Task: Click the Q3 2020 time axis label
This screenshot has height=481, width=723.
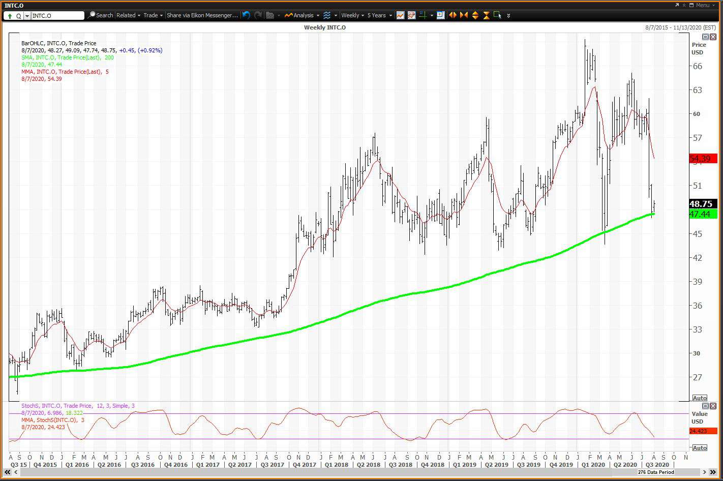Action: (657, 464)
